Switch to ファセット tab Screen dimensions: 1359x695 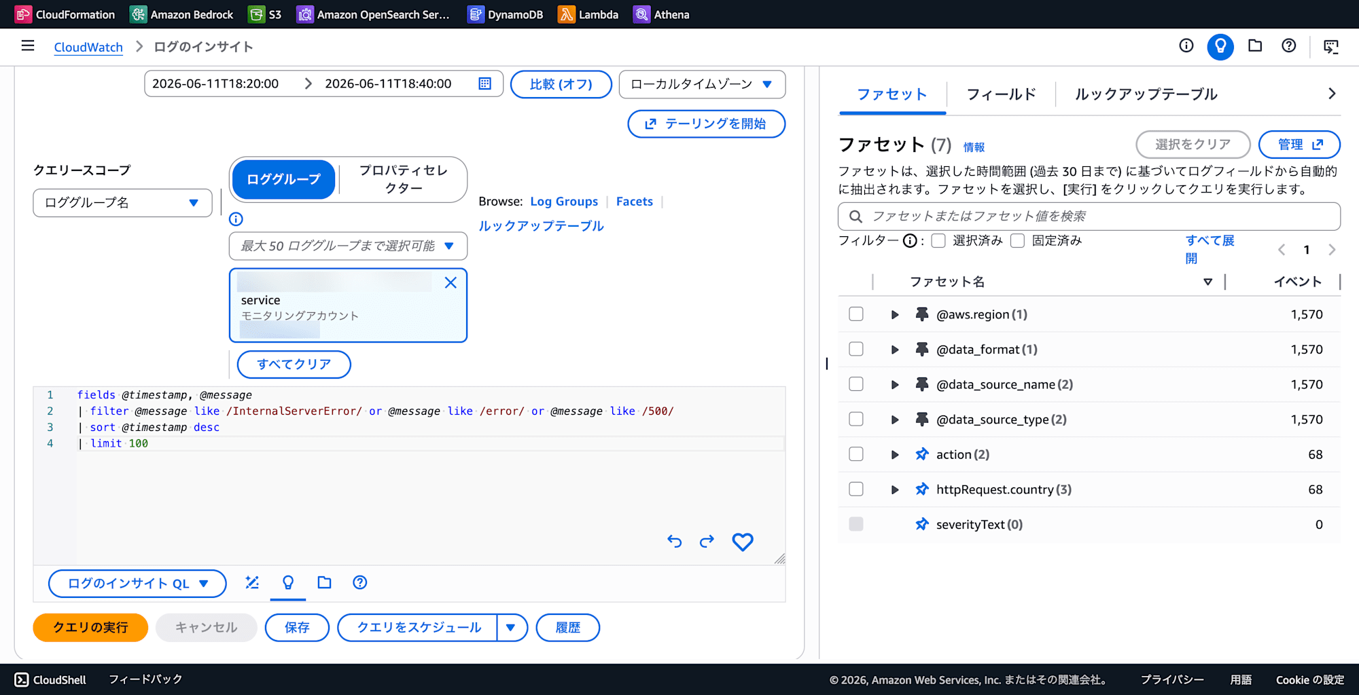(892, 94)
